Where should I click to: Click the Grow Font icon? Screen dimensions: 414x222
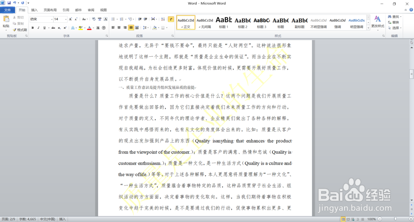pos(70,19)
